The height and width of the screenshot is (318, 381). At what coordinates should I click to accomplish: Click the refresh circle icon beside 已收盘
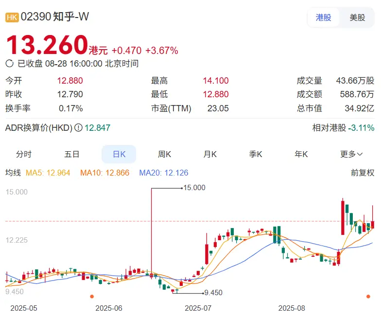[9, 63]
